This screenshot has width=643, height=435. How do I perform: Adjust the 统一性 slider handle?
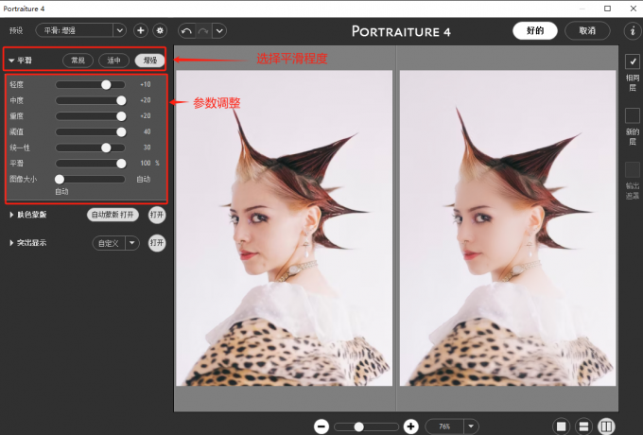(x=106, y=148)
